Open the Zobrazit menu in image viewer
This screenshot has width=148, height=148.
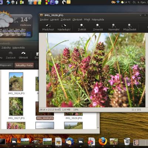tap(65, 20)
